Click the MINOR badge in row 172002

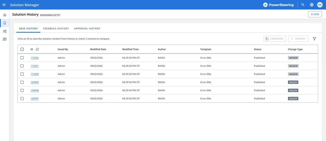coord(293,58)
